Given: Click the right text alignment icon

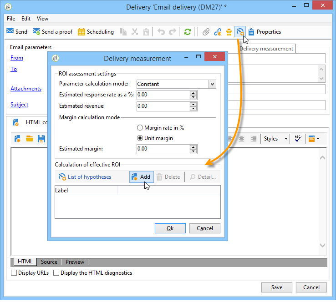Looking at the screenshot, I should pyautogui.click(x=254, y=139).
